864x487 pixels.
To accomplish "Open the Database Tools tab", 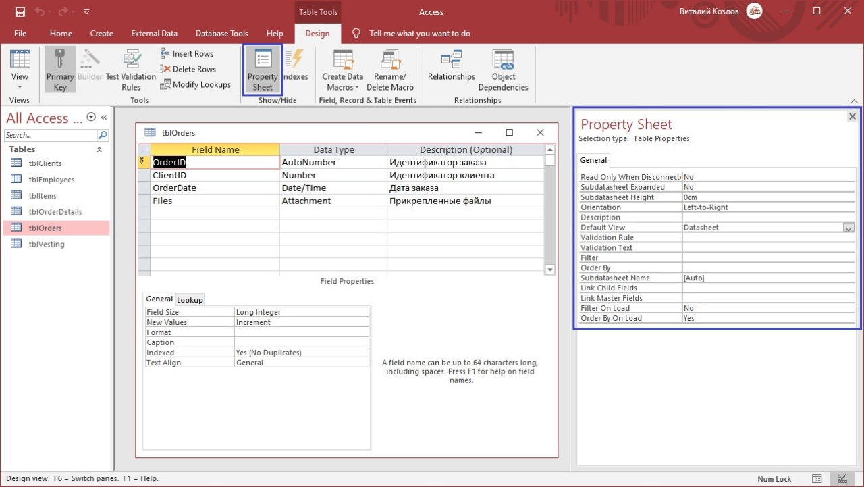I will tap(222, 33).
